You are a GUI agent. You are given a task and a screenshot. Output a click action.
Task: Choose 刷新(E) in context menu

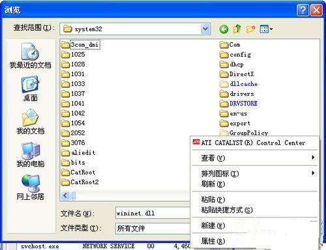[x=254, y=184]
